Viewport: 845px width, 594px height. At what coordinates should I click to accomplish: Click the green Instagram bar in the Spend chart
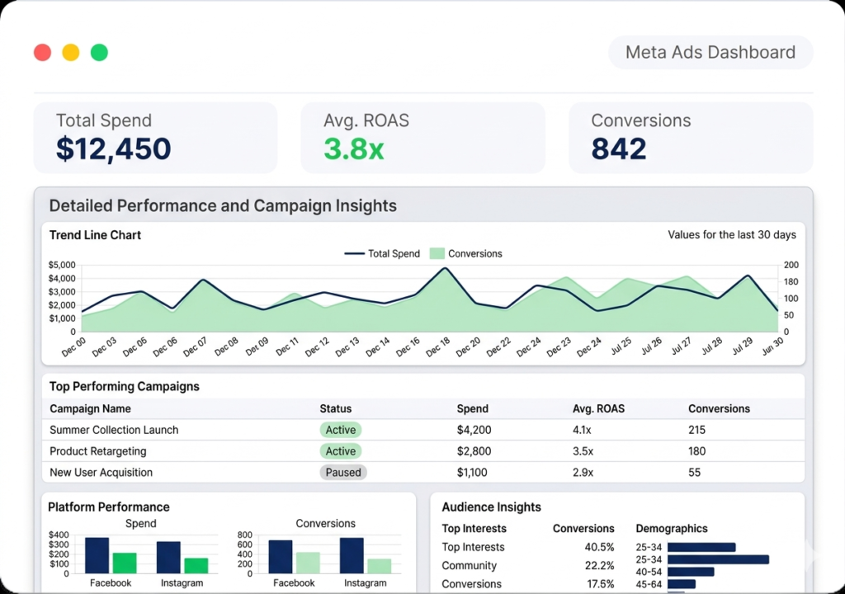pos(196,565)
